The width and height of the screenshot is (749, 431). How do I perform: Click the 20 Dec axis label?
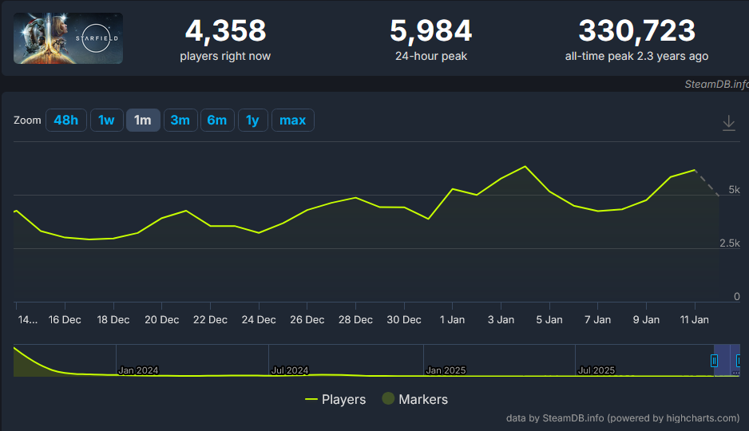coord(162,320)
